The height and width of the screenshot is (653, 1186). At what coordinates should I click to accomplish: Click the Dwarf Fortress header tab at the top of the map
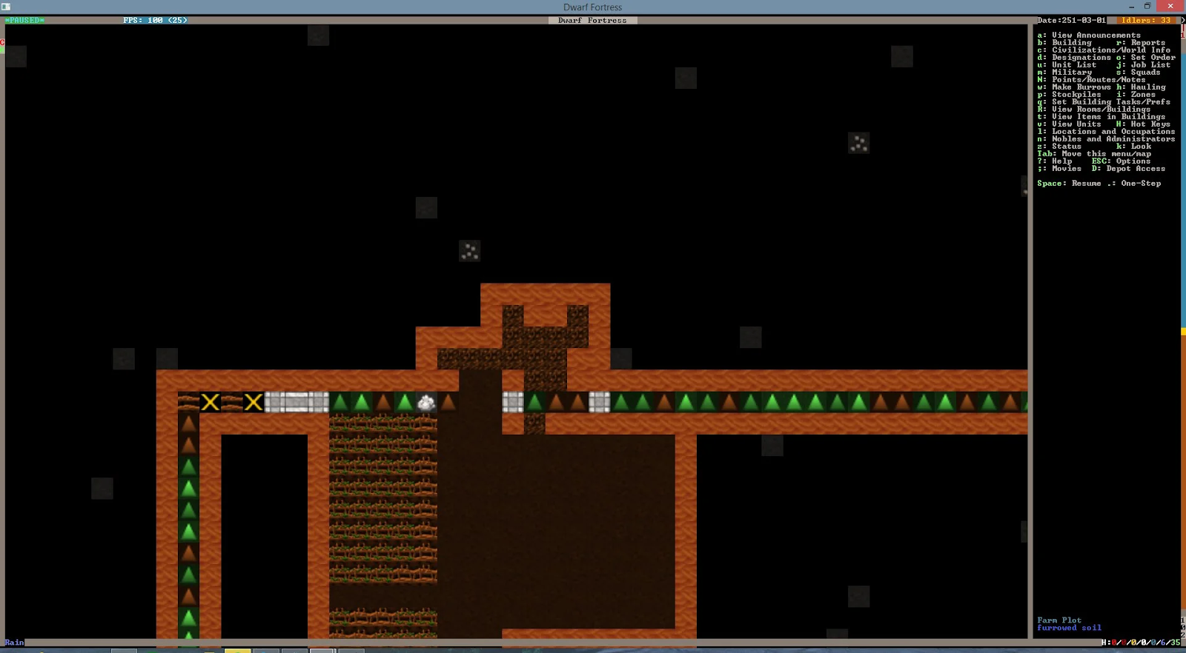point(592,21)
